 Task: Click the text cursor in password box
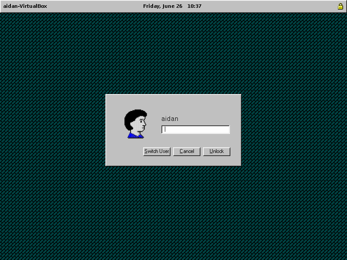pyautogui.click(x=165, y=129)
